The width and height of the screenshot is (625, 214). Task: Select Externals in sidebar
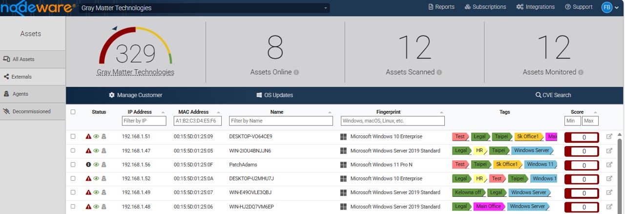(x=33, y=77)
